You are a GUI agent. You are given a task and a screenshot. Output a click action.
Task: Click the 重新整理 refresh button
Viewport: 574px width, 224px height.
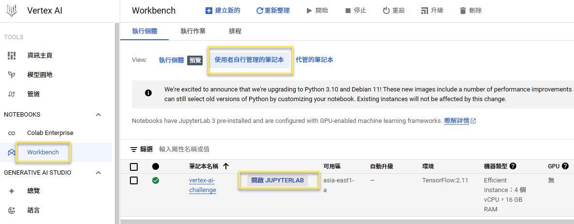(x=272, y=10)
